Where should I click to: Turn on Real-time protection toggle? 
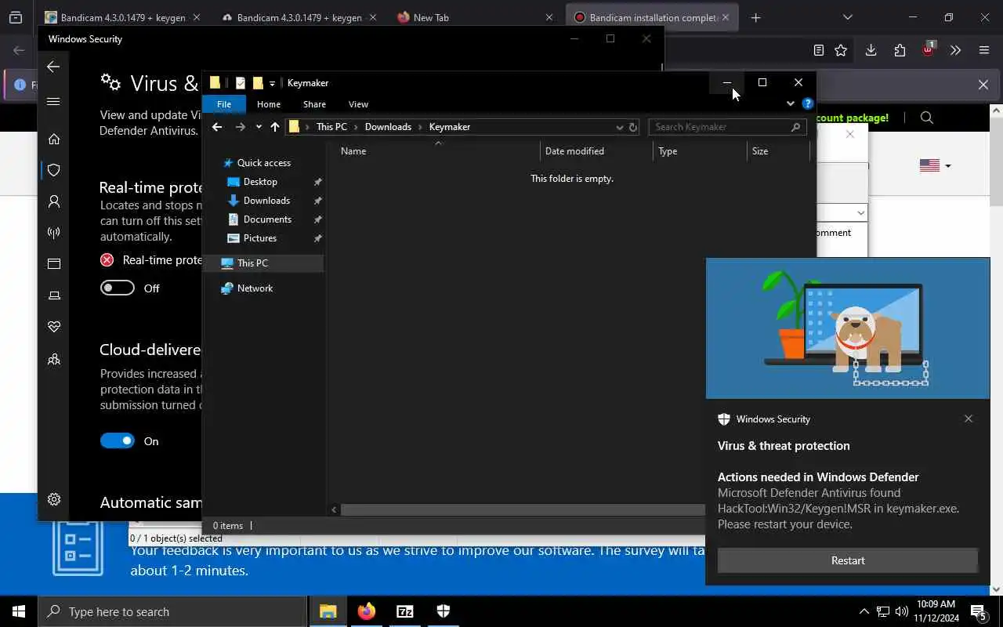tap(118, 288)
